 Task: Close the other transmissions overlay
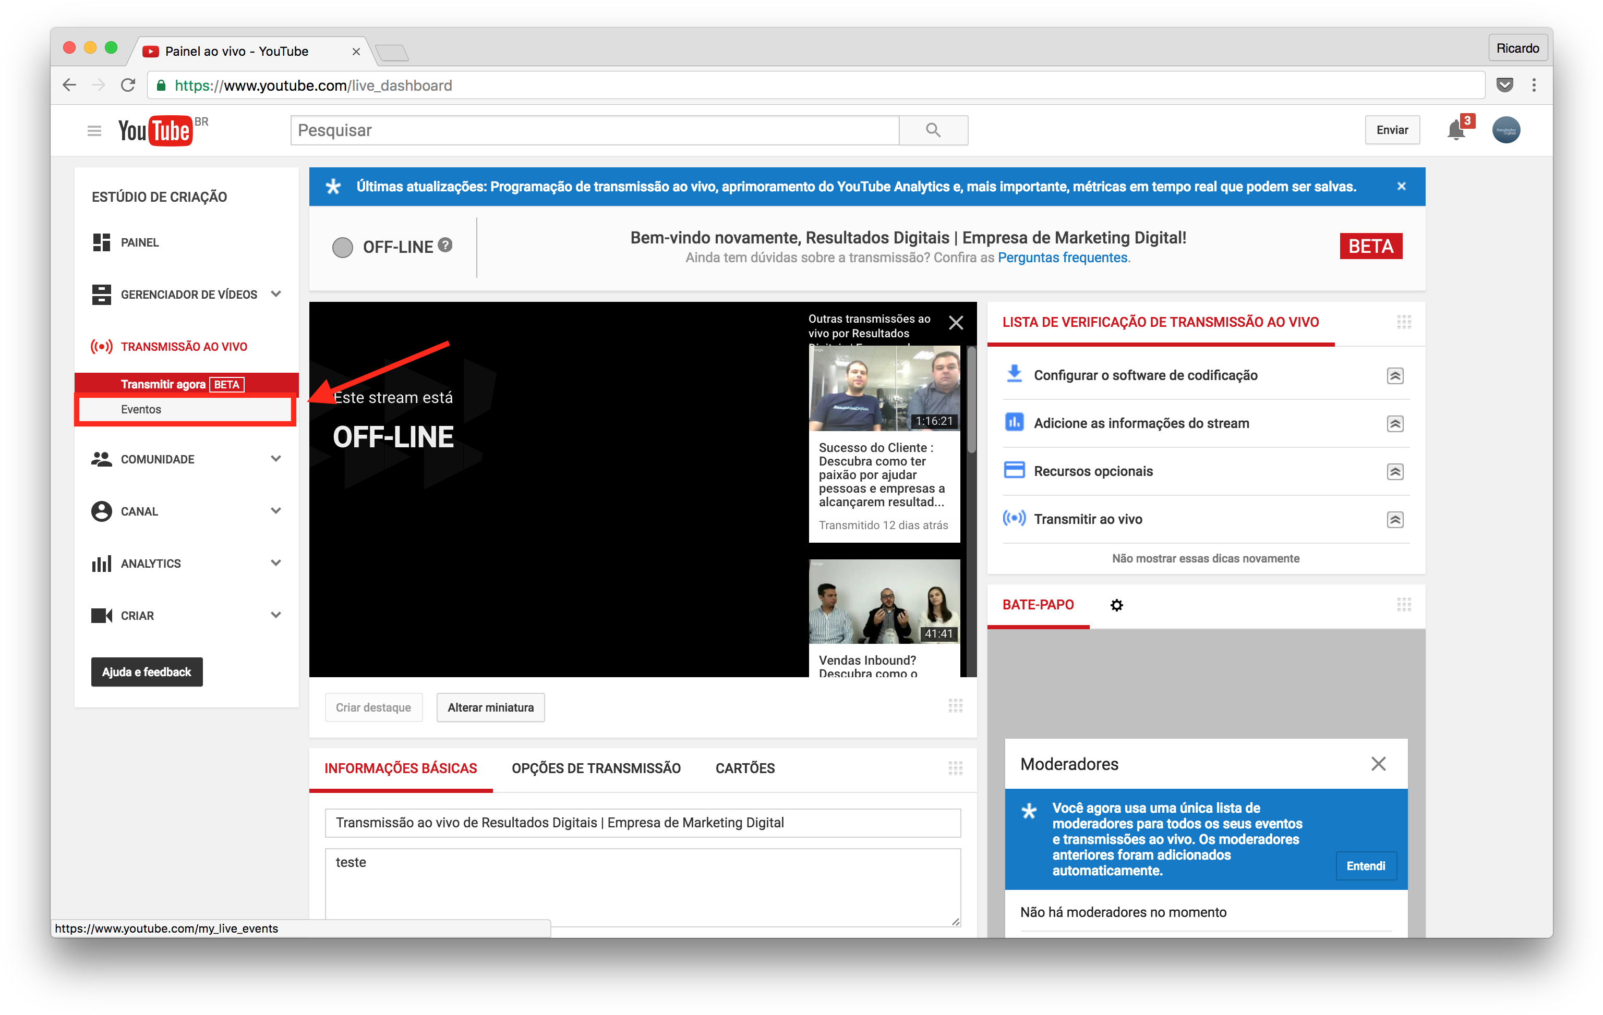click(x=956, y=323)
